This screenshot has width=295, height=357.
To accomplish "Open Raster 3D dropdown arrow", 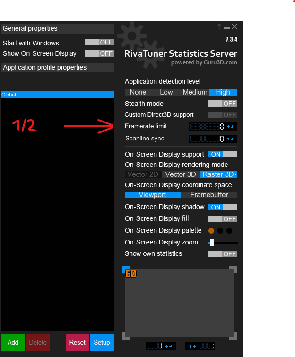I will coord(235,174).
